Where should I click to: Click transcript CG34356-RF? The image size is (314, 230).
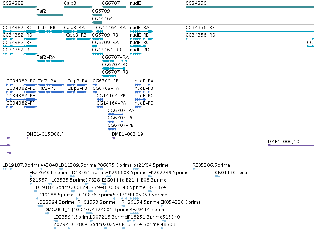tap(250, 31)
